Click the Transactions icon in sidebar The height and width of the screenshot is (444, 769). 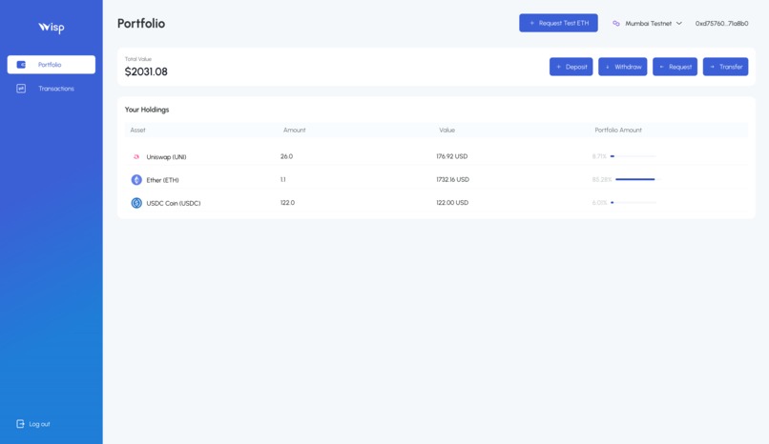point(21,89)
